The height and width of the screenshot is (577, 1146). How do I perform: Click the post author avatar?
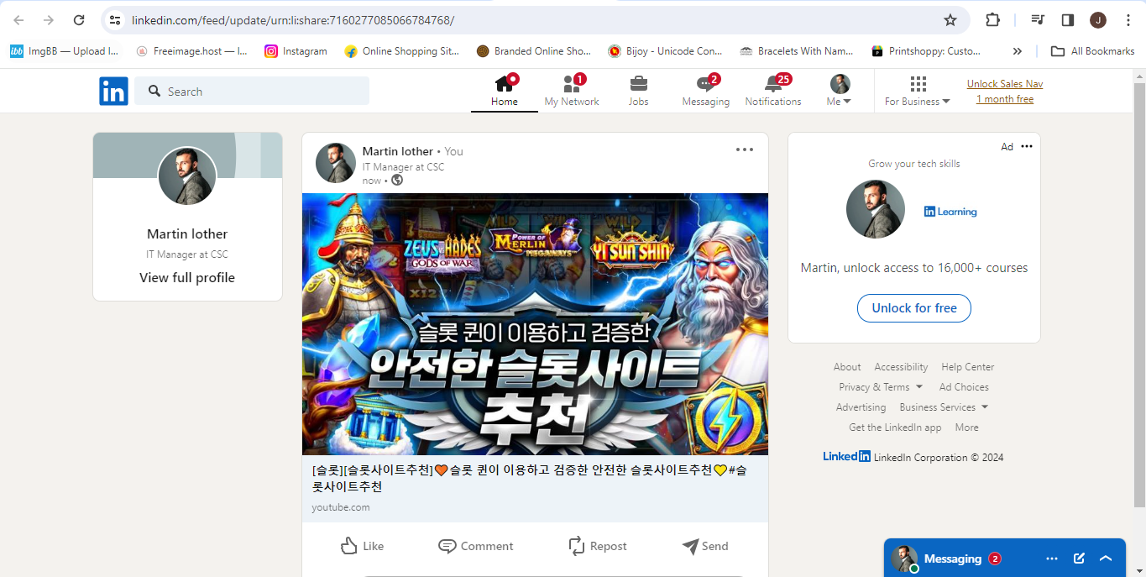click(336, 163)
